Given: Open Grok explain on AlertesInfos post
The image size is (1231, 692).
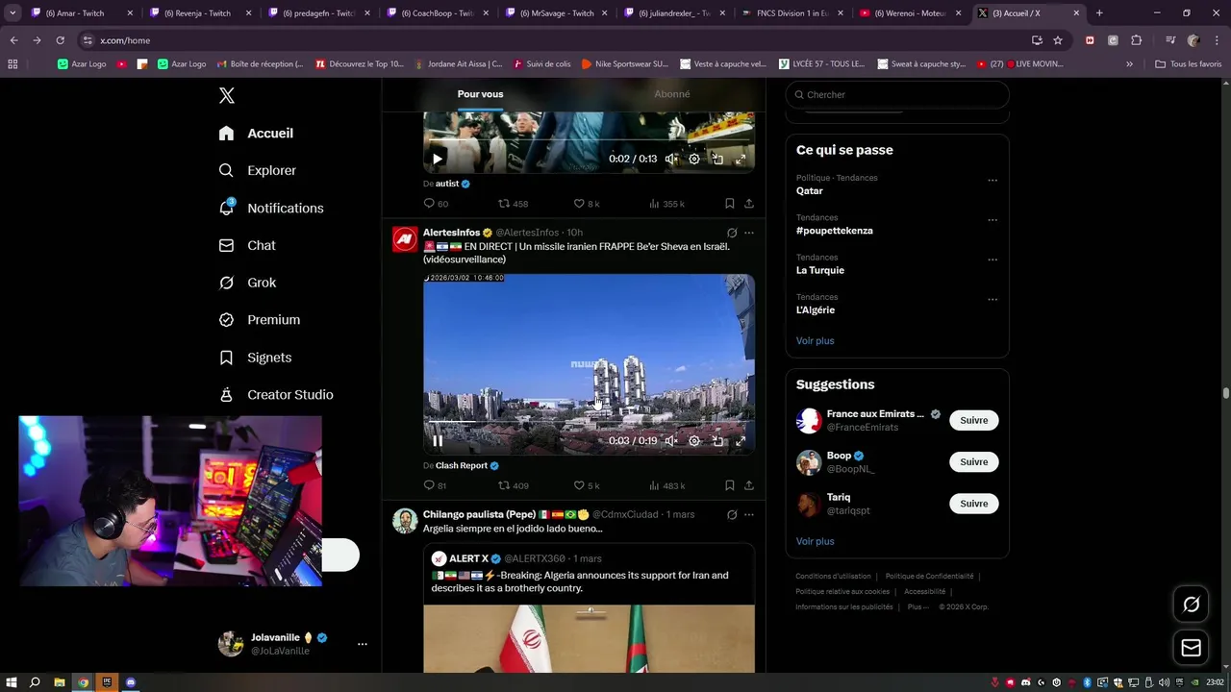Looking at the screenshot, I should 732,233.
